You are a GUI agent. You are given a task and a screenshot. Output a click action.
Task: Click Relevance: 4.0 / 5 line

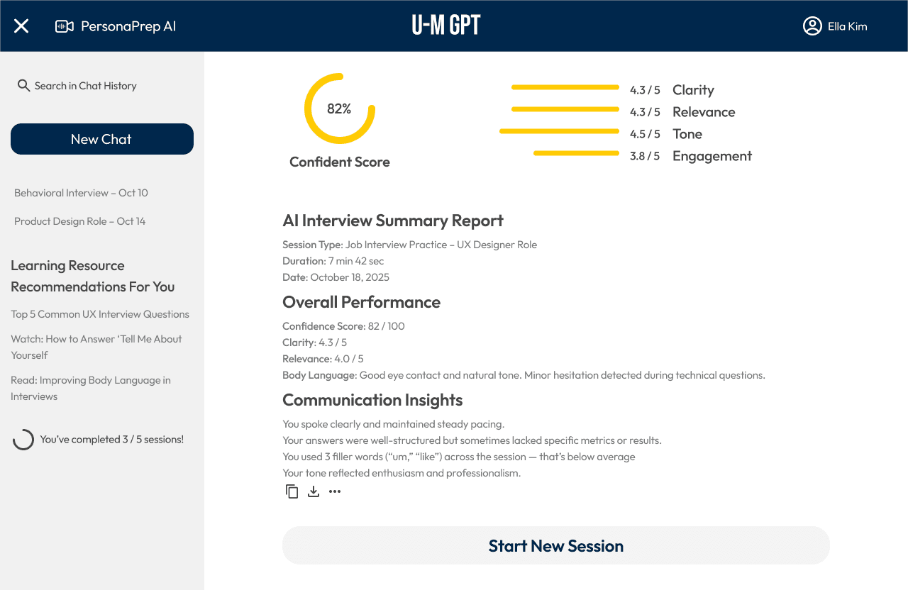(x=323, y=359)
